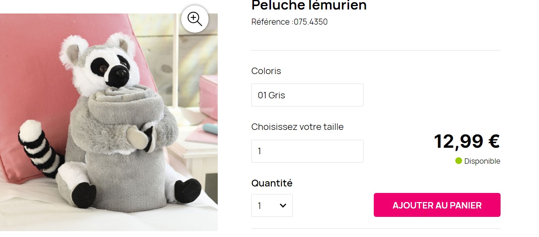Image resolution: width=539 pixels, height=237 pixels.
Task: Open the Quantité dropdown chevron arrow
Action: pos(283,205)
